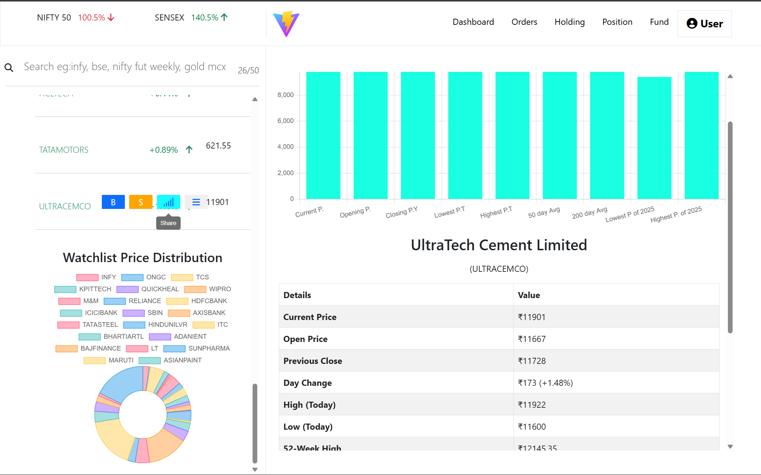Open the Orders page

click(x=524, y=22)
